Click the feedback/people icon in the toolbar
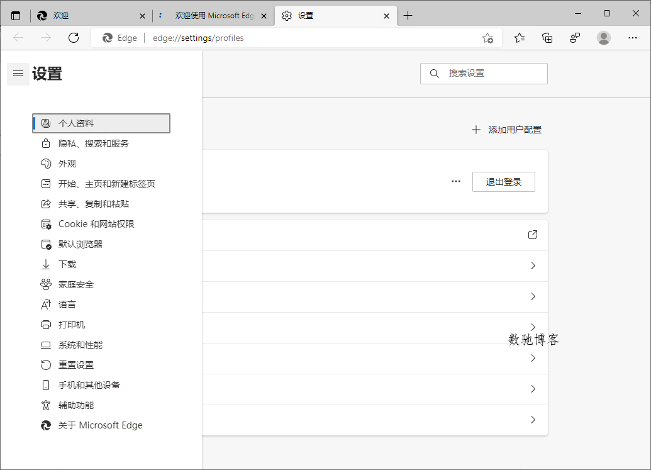This screenshot has height=470, width=651. click(x=575, y=38)
